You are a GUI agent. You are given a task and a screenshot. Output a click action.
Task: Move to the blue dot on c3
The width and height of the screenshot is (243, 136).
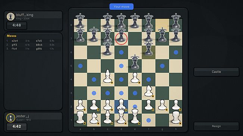pos(108,93)
